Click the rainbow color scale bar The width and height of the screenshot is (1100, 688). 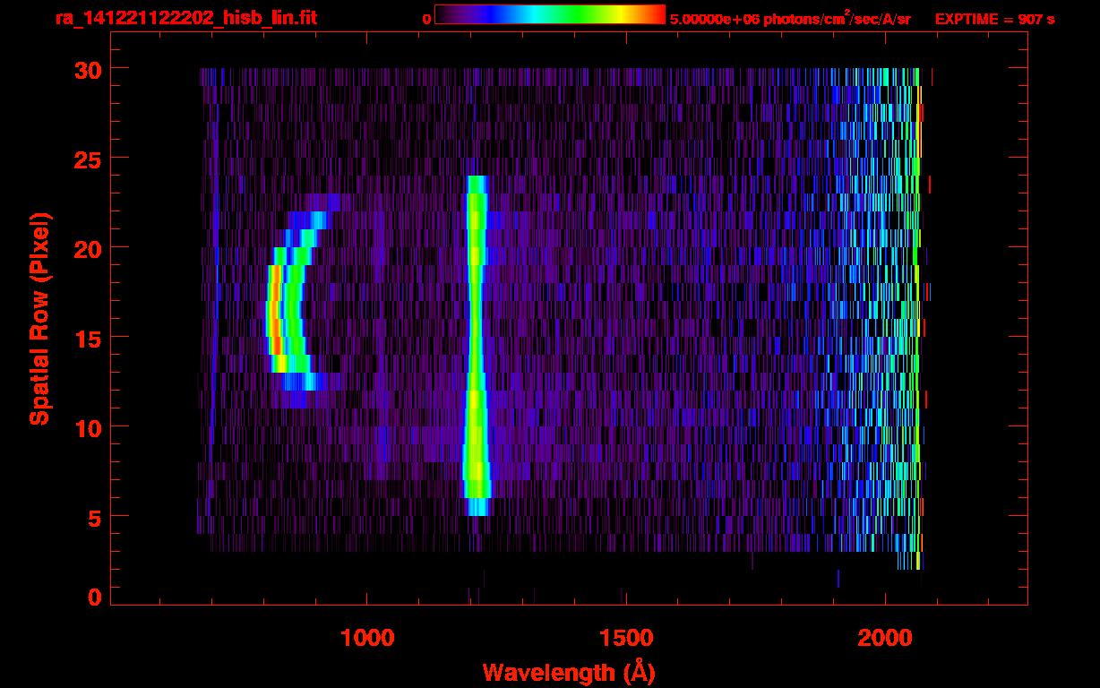coord(550,15)
